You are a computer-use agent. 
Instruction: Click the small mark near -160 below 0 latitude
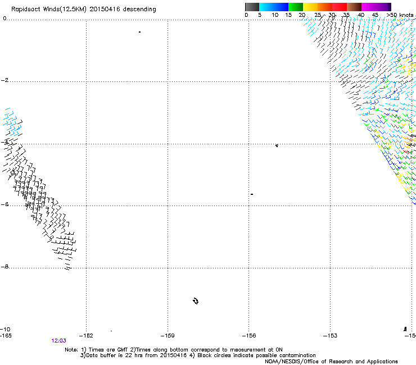point(139,32)
